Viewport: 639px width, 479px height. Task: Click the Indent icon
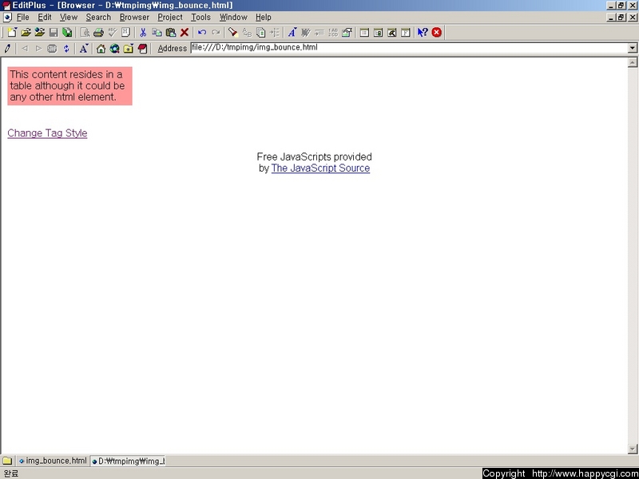pyautogui.click(x=319, y=33)
